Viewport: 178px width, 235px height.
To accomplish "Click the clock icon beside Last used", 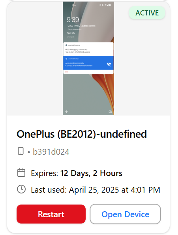I will [x=21, y=189].
